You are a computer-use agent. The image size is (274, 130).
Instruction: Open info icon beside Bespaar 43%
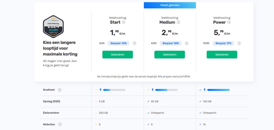(134, 43)
